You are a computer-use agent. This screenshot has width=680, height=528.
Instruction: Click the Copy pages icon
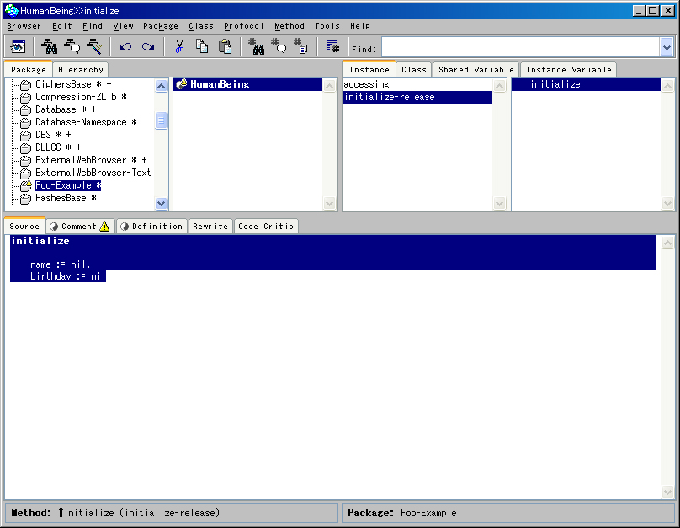coord(202,47)
